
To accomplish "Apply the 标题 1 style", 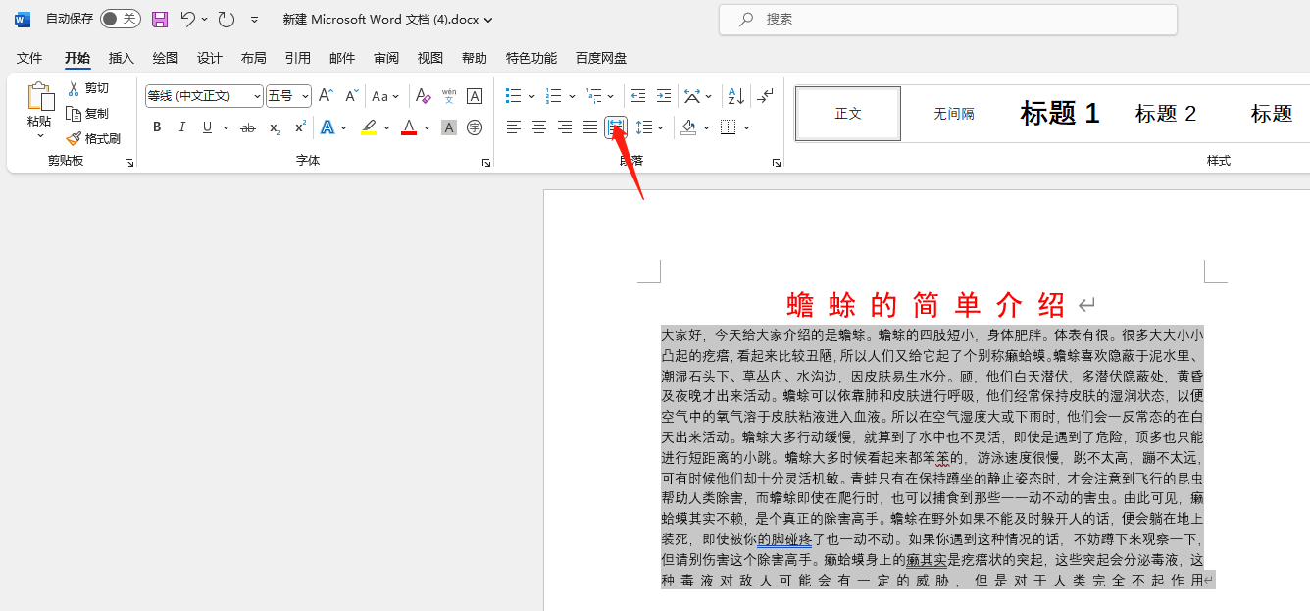I will point(1059,113).
